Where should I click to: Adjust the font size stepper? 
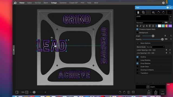(171, 22)
